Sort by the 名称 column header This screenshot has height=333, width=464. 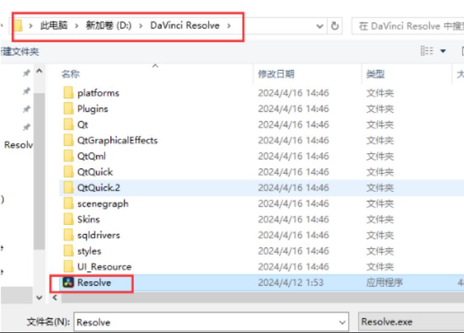pyautogui.click(x=71, y=74)
